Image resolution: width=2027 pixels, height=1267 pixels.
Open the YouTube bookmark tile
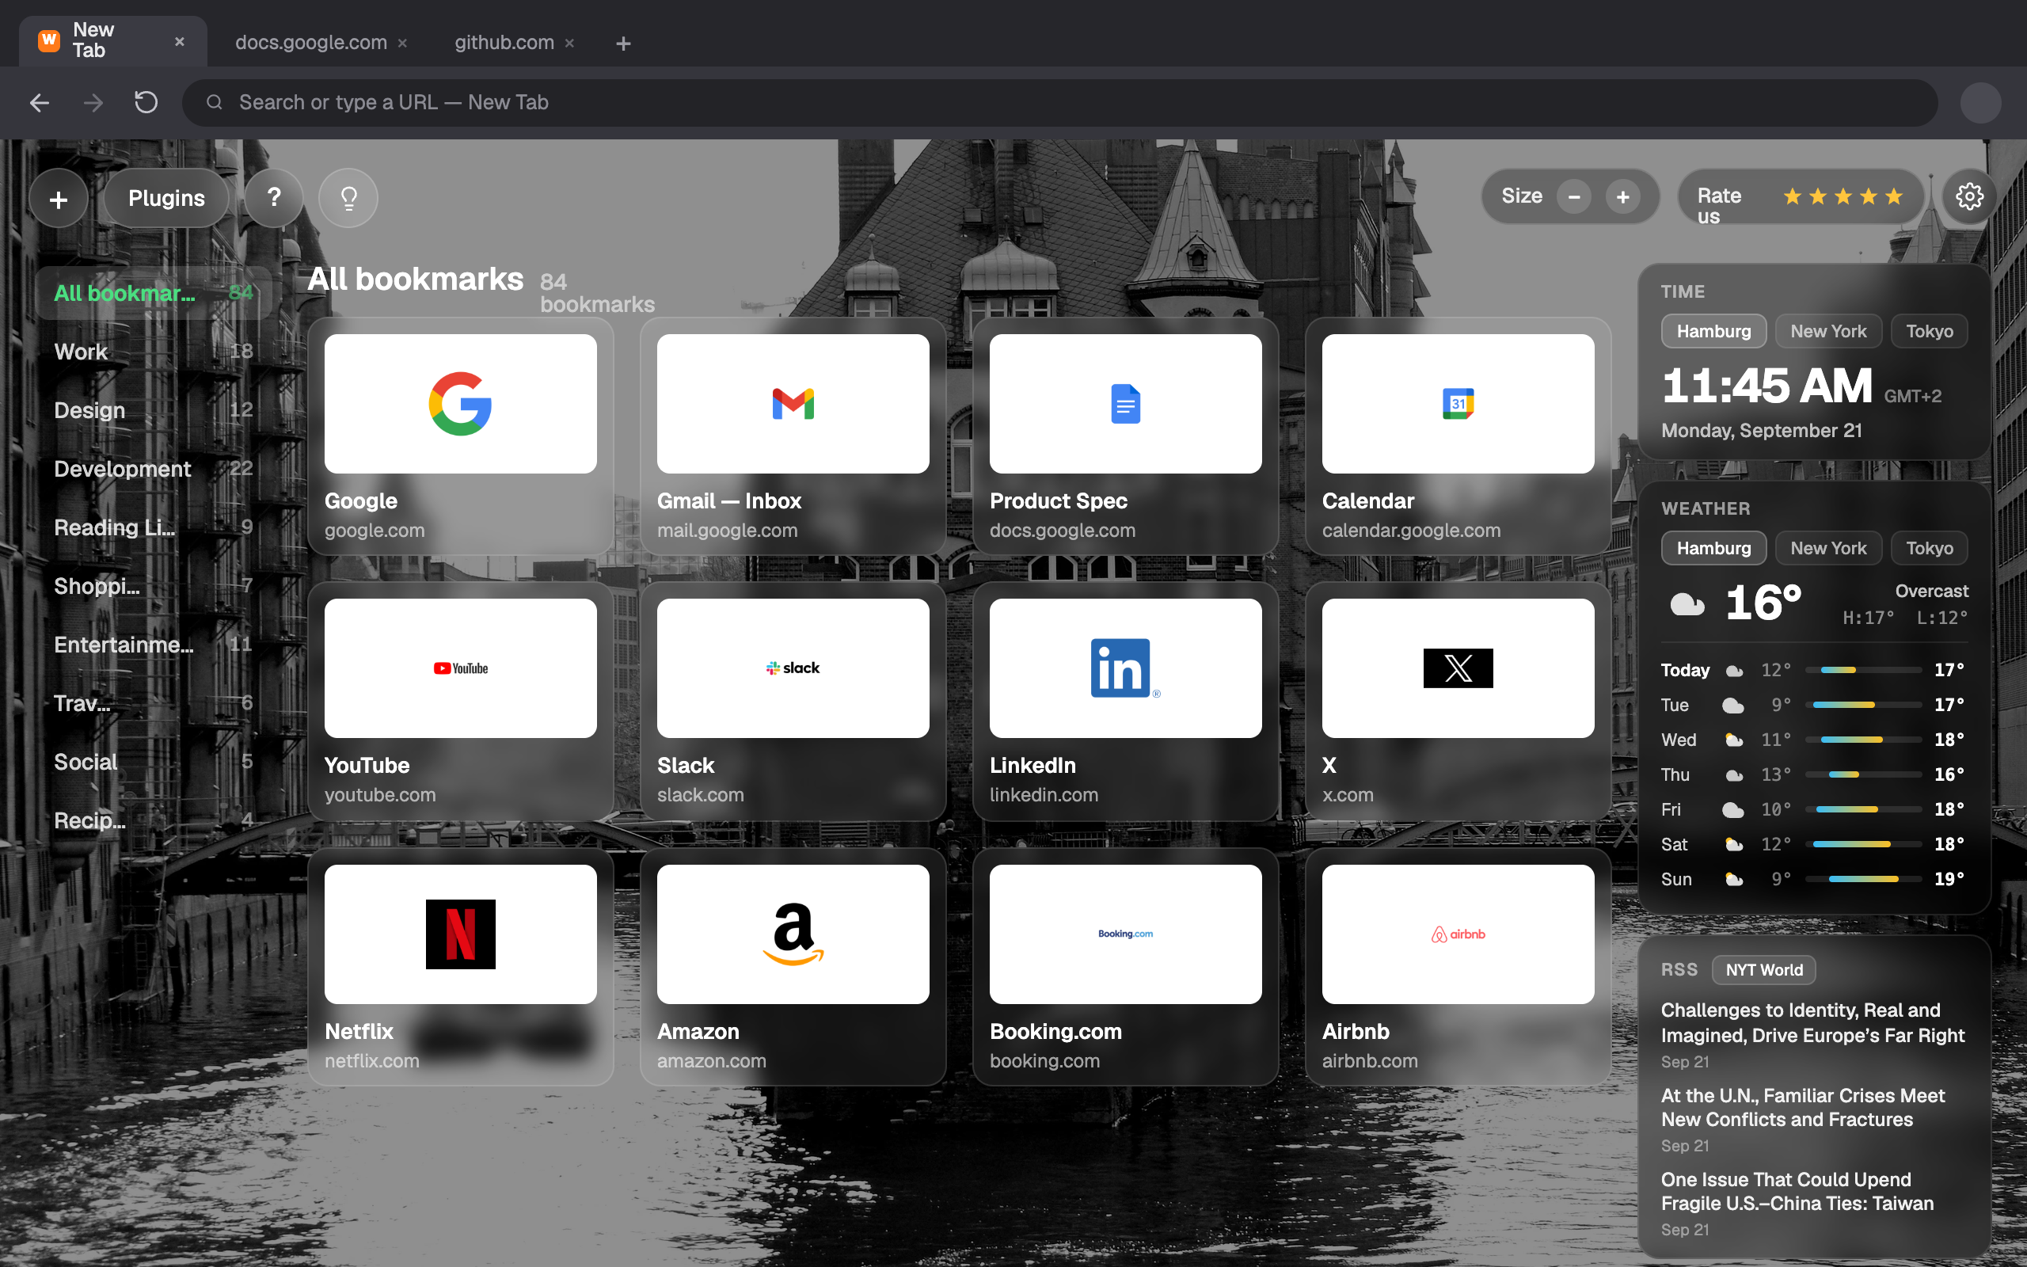tap(461, 702)
